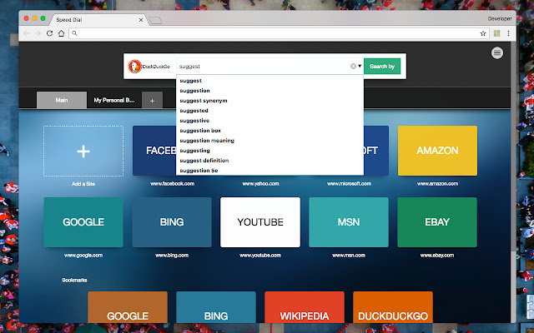
Task: Open a new browser tab
Action: tap(155, 21)
